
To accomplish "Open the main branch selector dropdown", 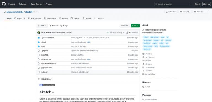I will coord(42,26).
